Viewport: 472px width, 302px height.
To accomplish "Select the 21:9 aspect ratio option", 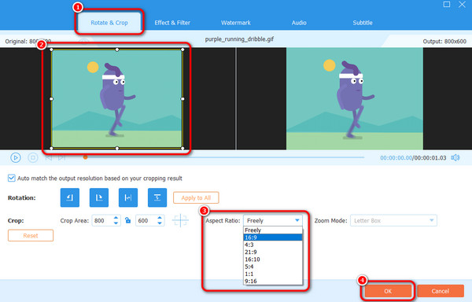I will tap(273, 252).
